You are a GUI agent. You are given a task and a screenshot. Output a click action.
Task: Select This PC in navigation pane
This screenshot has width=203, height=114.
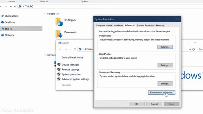(21, 29)
